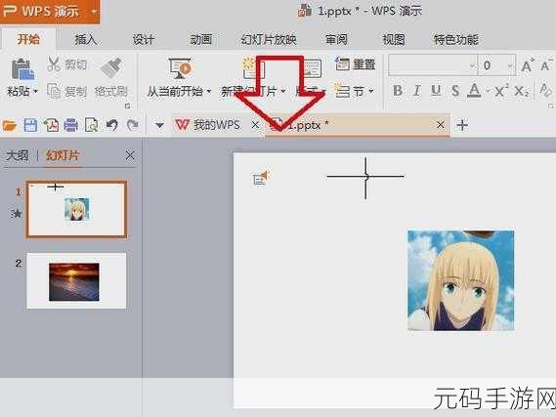
Task: Click the print icon in quick toolbar
Action: (x=71, y=125)
